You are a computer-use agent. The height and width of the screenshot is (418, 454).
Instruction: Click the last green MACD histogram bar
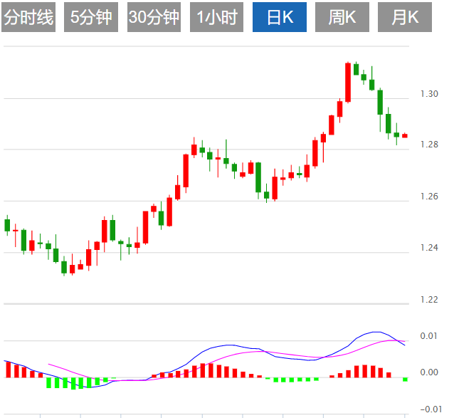click(405, 380)
